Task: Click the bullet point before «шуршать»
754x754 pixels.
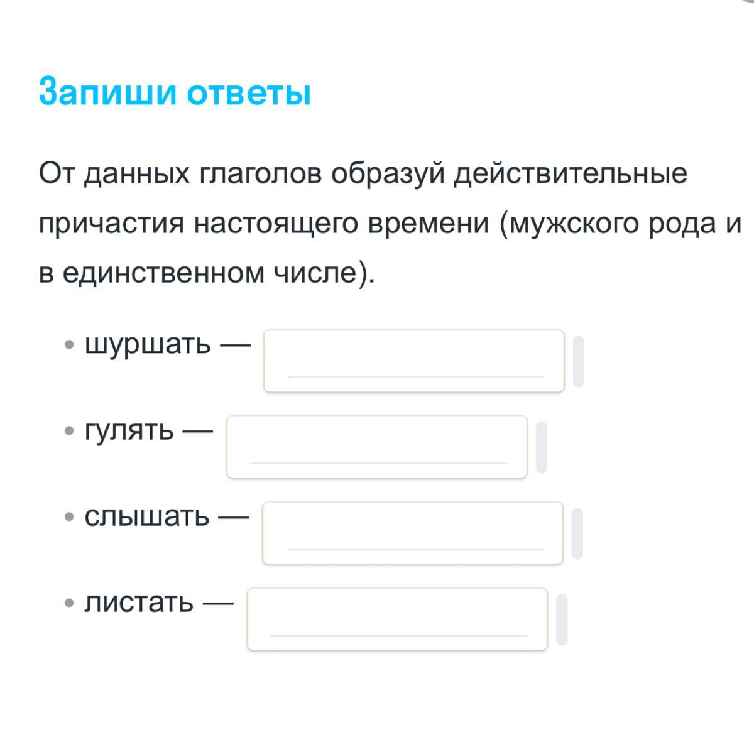Action: pos(70,345)
